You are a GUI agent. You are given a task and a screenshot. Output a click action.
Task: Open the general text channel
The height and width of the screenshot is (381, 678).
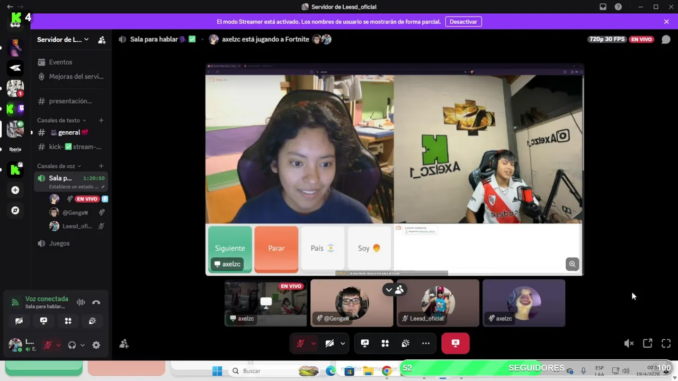tap(70, 132)
